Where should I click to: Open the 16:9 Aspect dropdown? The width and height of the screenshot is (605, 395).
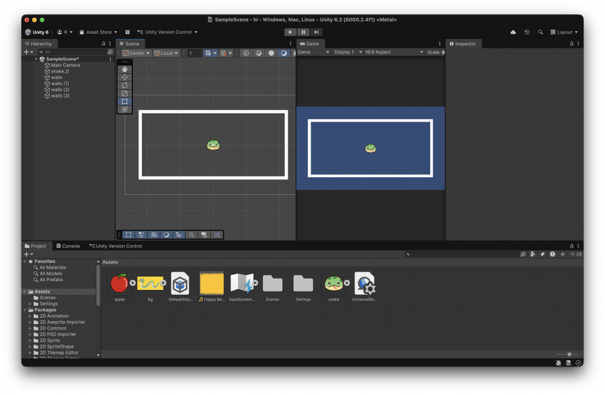tap(394, 52)
